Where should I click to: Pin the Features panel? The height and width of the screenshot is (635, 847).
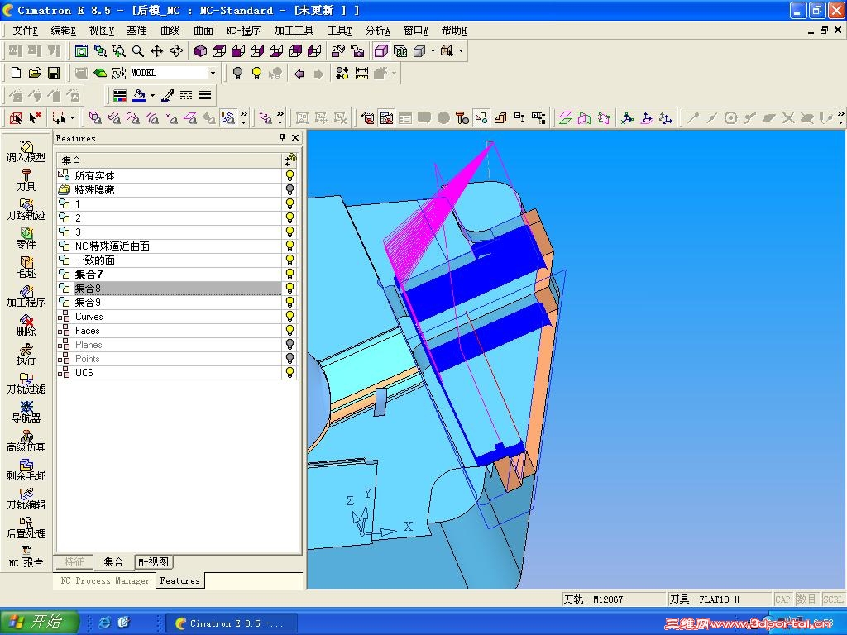[282, 138]
